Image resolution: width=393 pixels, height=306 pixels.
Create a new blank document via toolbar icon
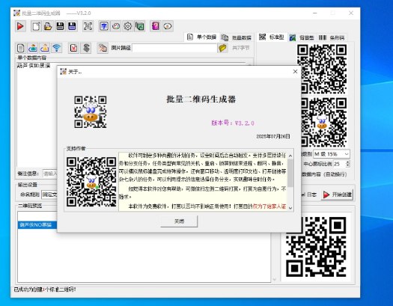(x=36, y=26)
